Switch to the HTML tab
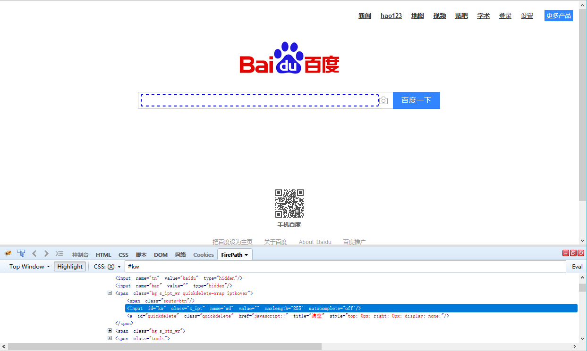 [x=103, y=255]
